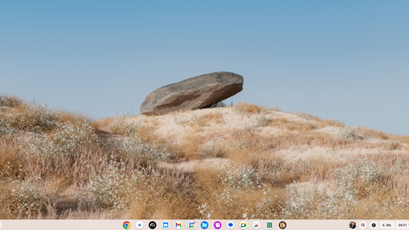Open the media playlist controls

pyautogui.click(x=363, y=225)
